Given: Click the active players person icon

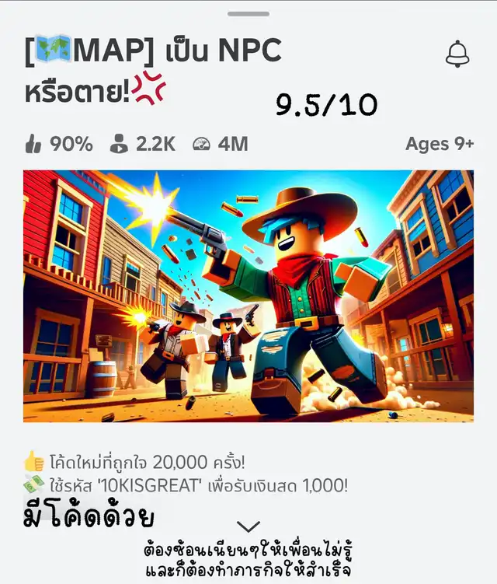Looking at the screenshot, I should 119,144.
